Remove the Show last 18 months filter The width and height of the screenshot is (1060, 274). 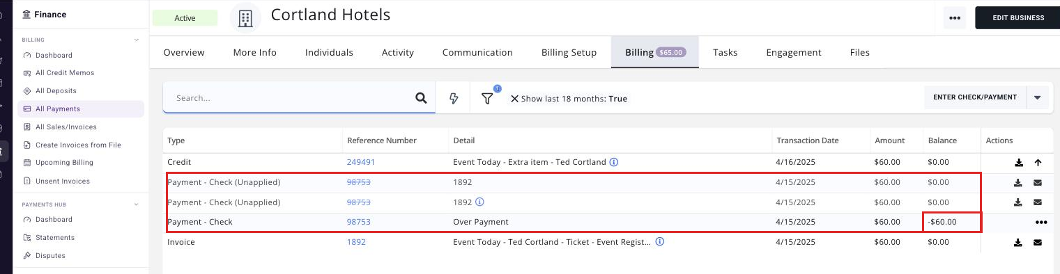tap(514, 99)
